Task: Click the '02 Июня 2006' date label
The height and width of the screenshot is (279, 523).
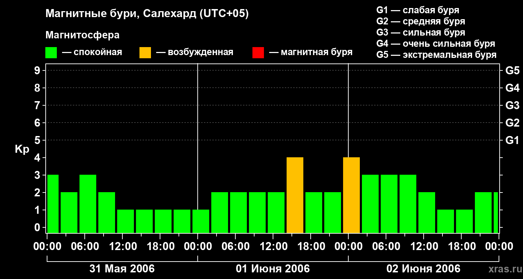Action: click(x=423, y=269)
